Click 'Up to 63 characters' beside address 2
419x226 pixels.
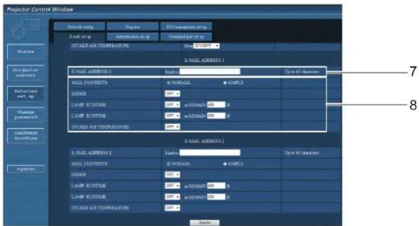(302, 153)
